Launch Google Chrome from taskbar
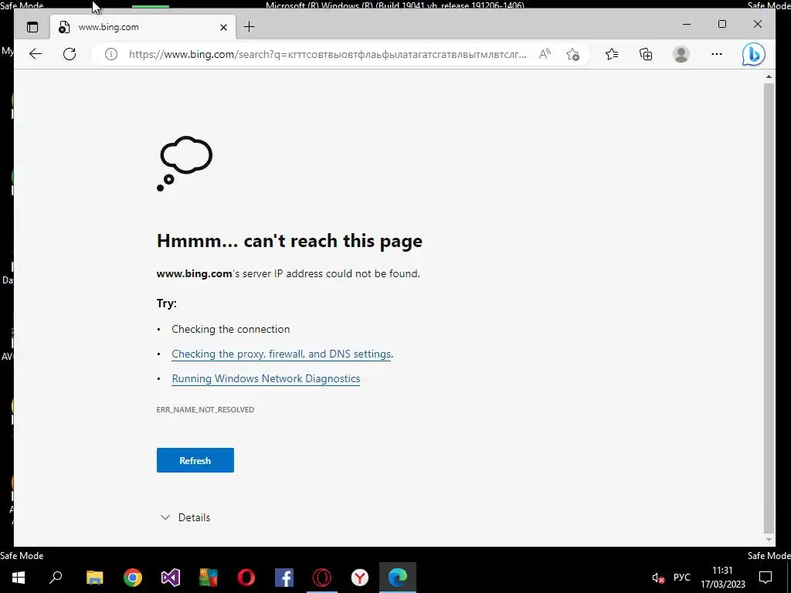 [133, 578]
